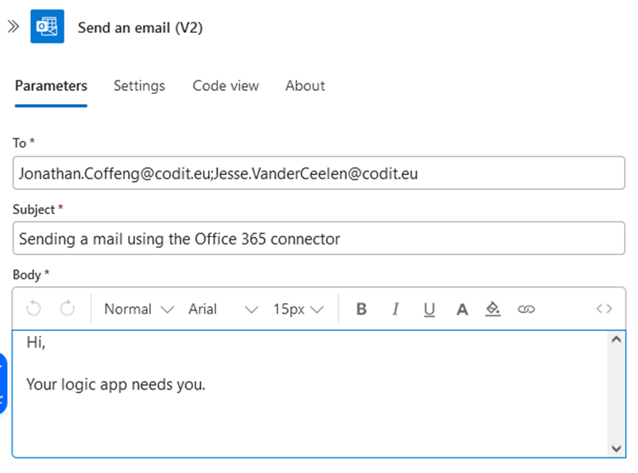Click the To recipients field
Image resolution: width=638 pixels, height=473 pixels.
pyautogui.click(x=319, y=173)
